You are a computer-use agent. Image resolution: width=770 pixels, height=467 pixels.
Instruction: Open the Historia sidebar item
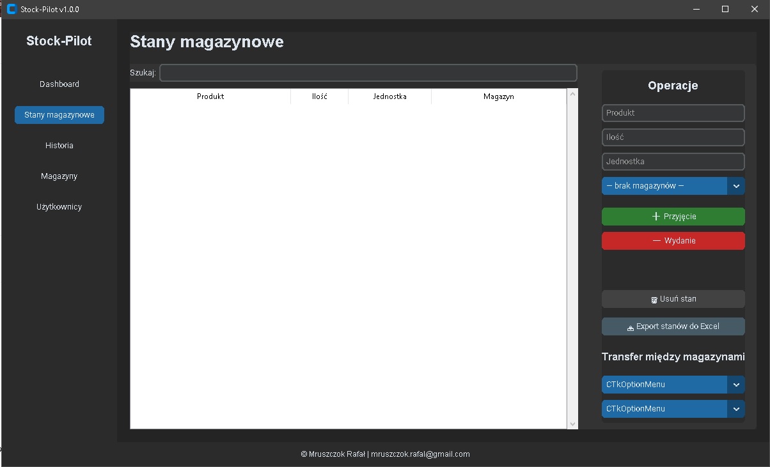click(x=59, y=146)
